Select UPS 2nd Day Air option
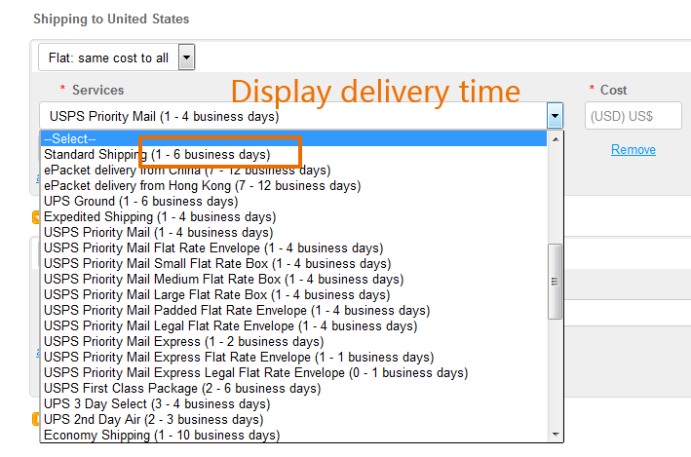The image size is (691, 457). click(294, 420)
